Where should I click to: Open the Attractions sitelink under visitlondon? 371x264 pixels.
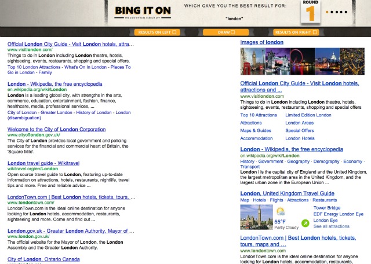251,123
